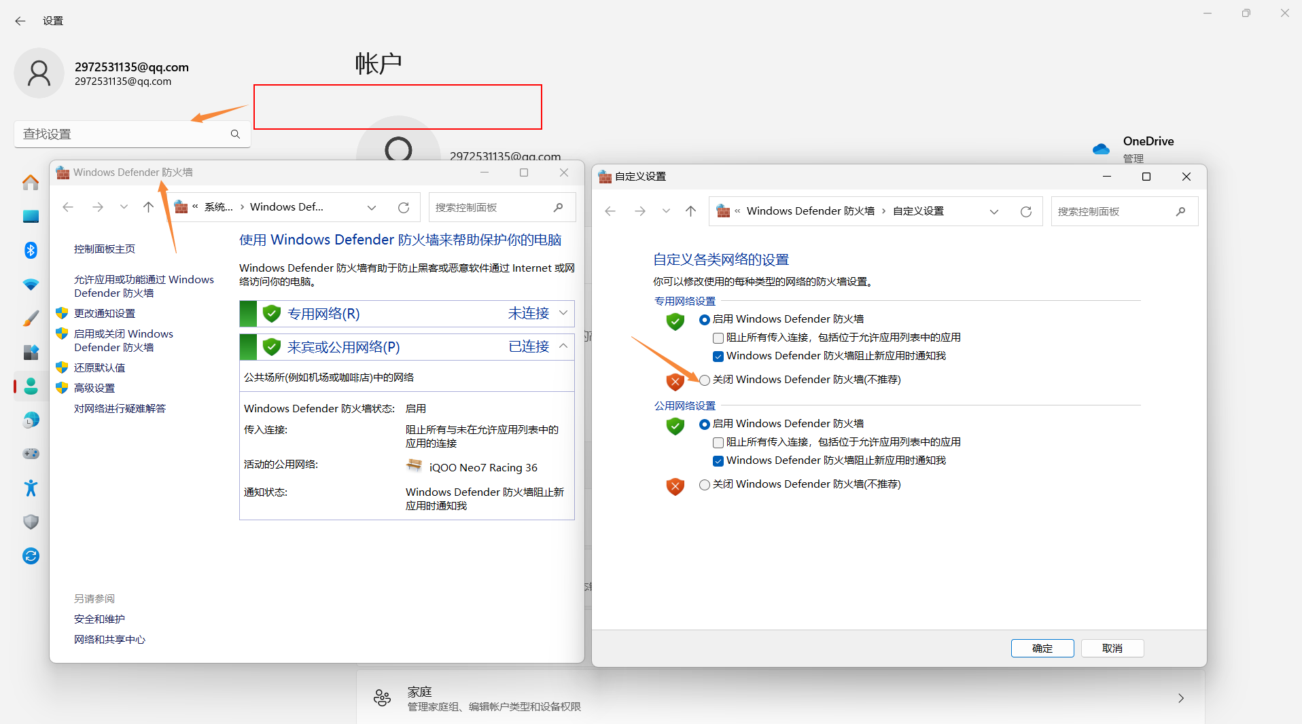Open address bar dropdown in Customize Settings window
1302x724 pixels.
tap(994, 212)
